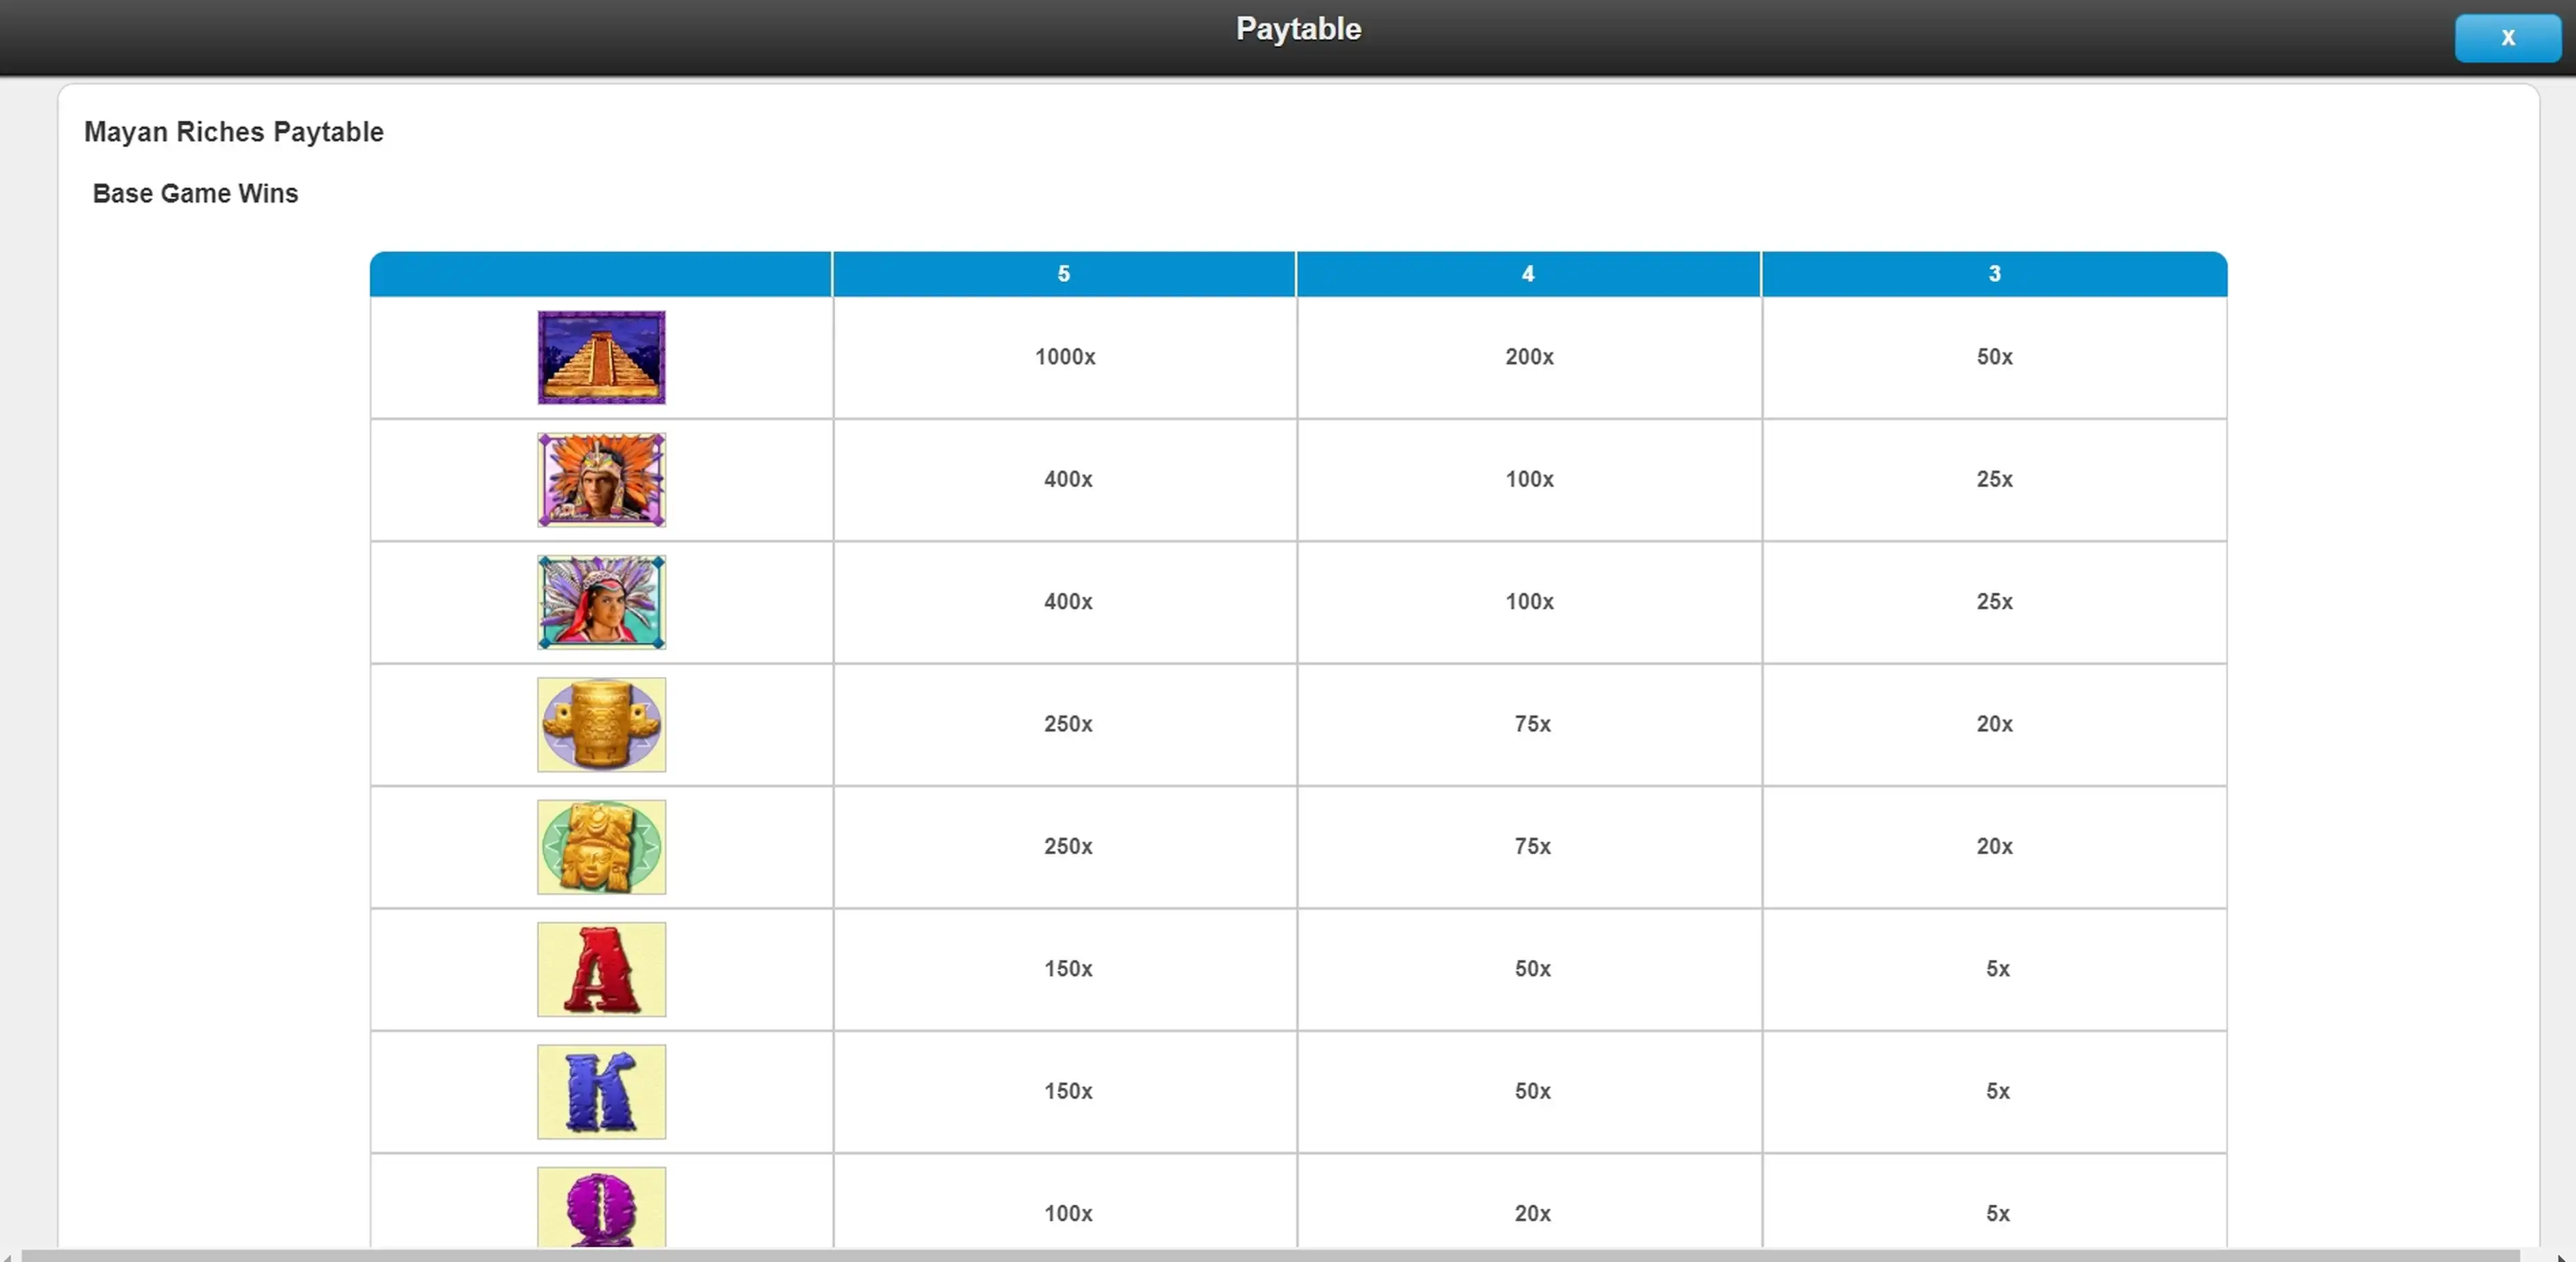Click 150x in the letter A row
2576x1262 pixels.
[x=1068, y=969]
